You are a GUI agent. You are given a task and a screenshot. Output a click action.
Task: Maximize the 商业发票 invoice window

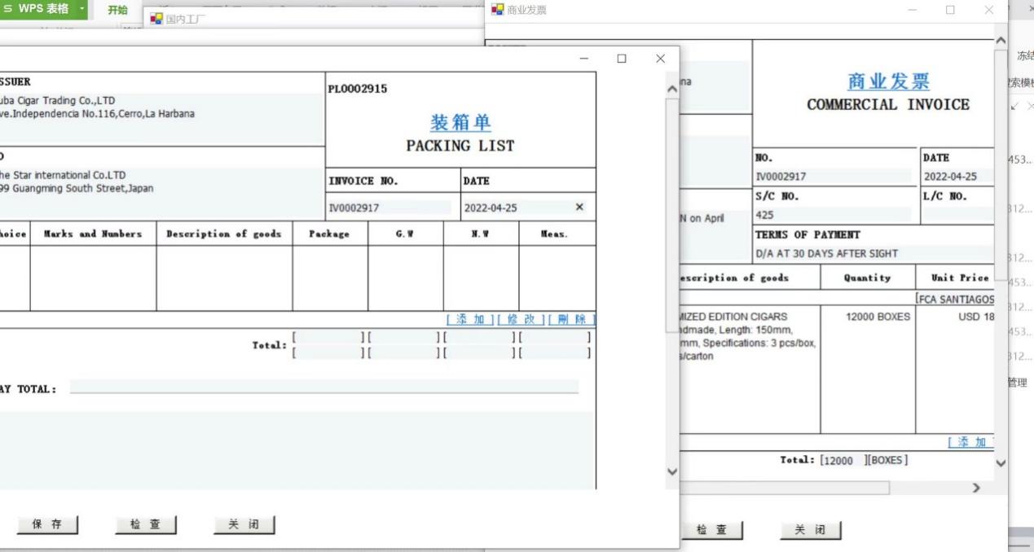tap(950, 10)
